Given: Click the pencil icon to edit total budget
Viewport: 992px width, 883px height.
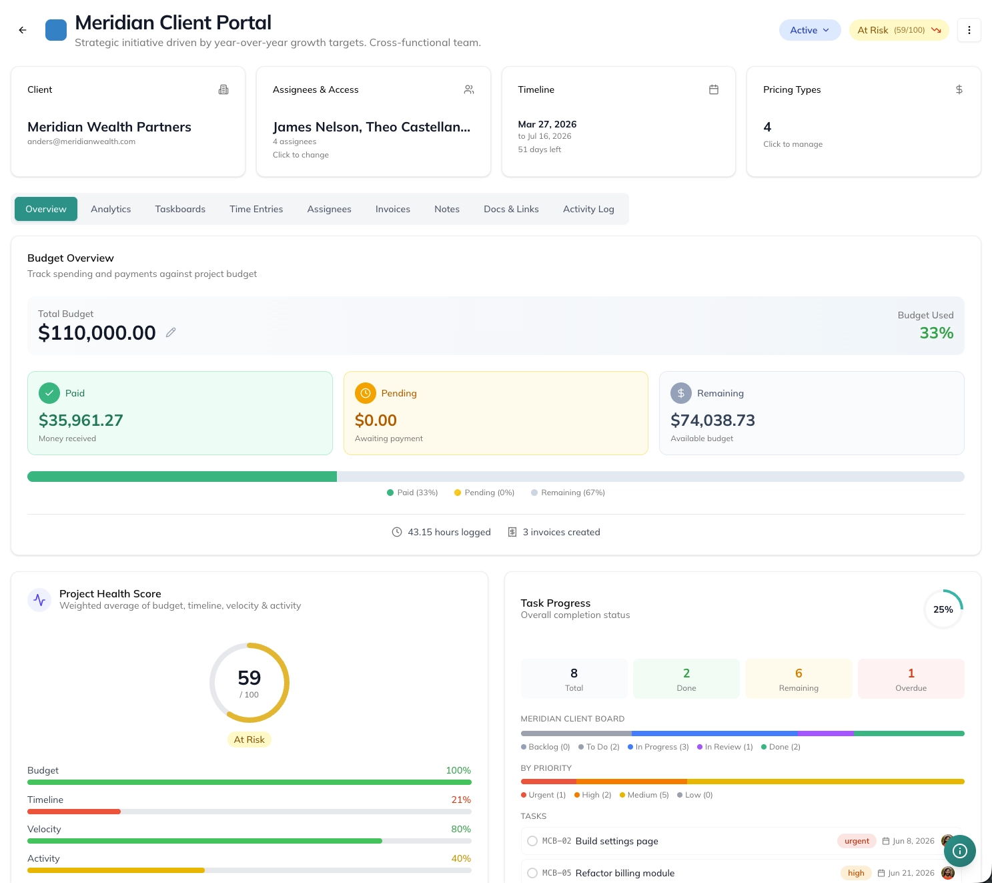Looking at the screenshot, I should point(171,332).
